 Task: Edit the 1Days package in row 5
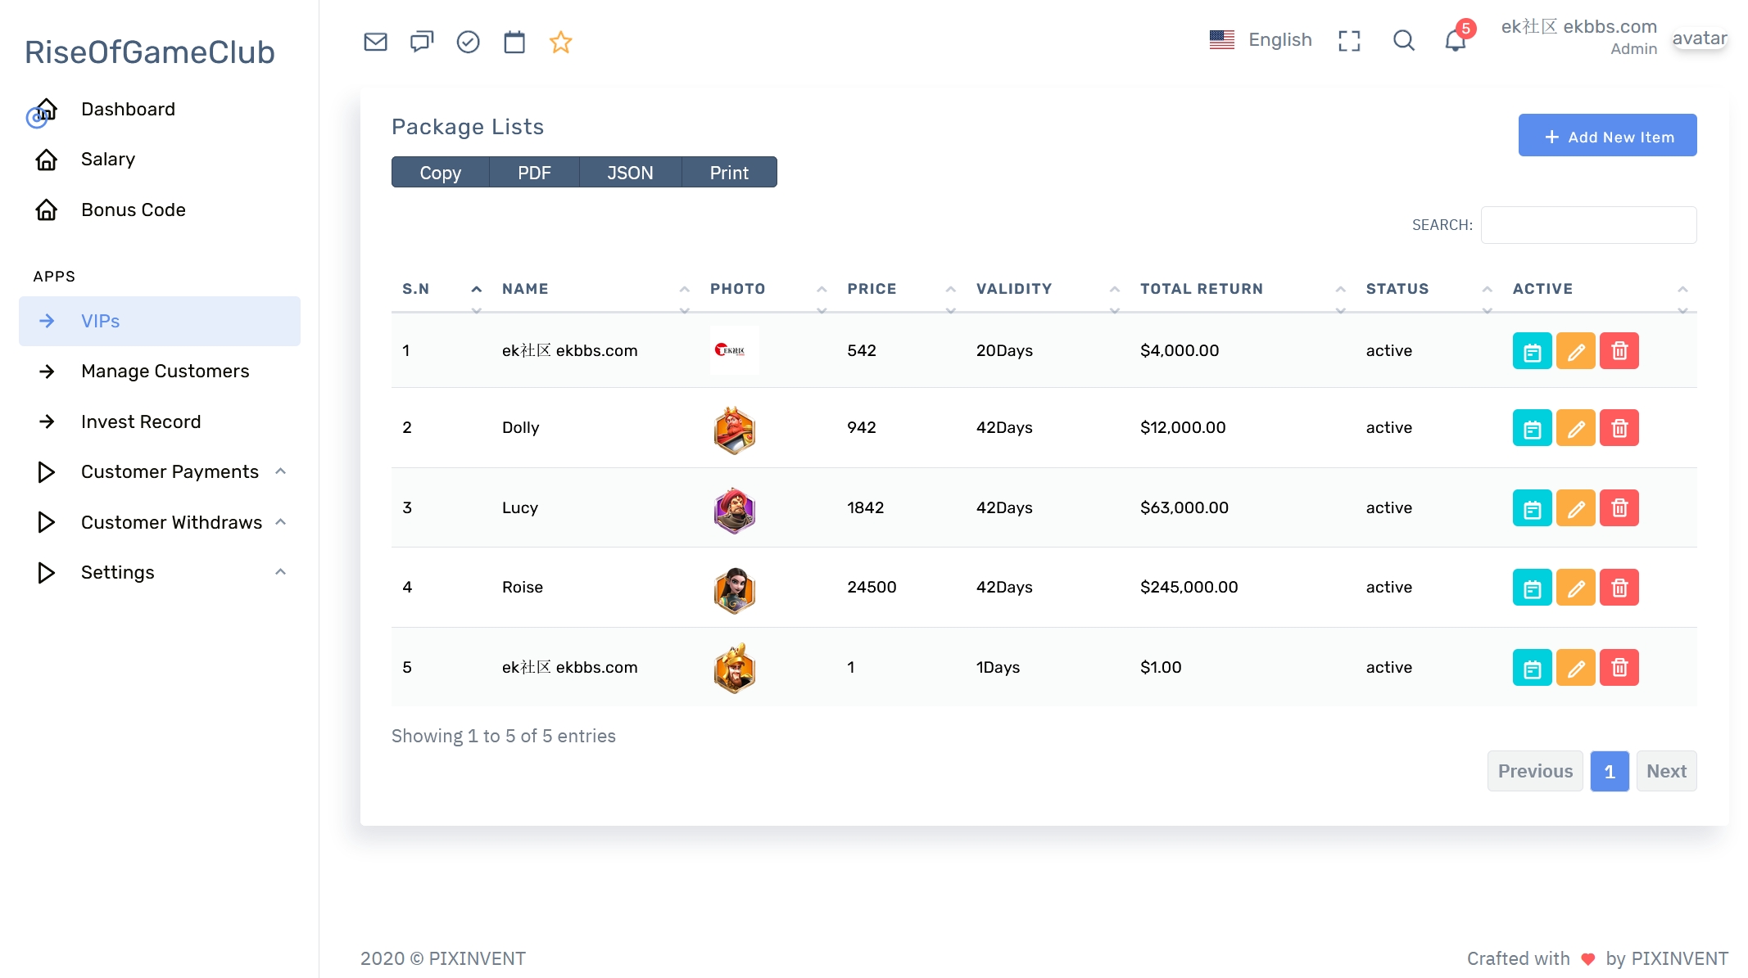(1575, 668)
